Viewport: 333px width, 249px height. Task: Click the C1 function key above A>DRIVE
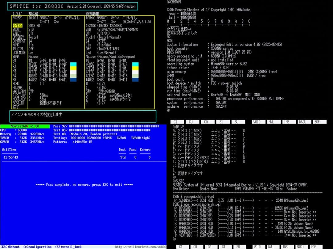[x=177, y=122]
